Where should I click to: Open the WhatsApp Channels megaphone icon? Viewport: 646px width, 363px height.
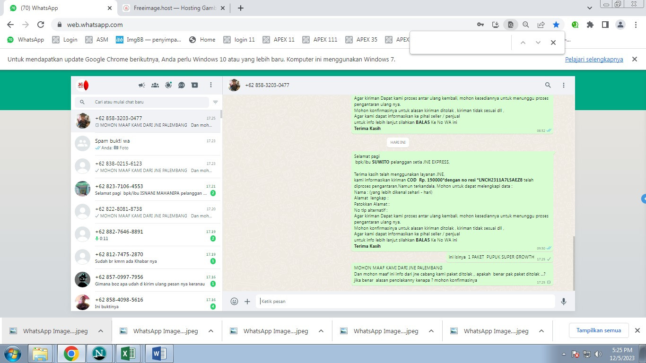(141, 85)
